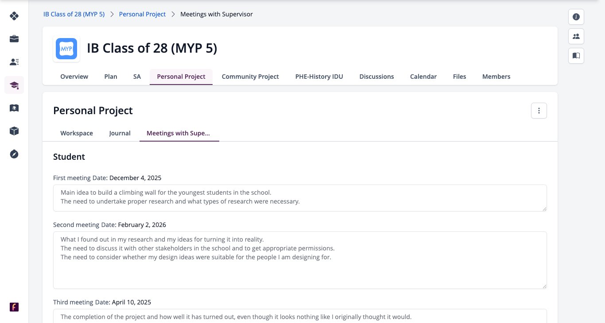Click the cube icon in sidebar
This screenshot has width=605, height=323.
14,131
